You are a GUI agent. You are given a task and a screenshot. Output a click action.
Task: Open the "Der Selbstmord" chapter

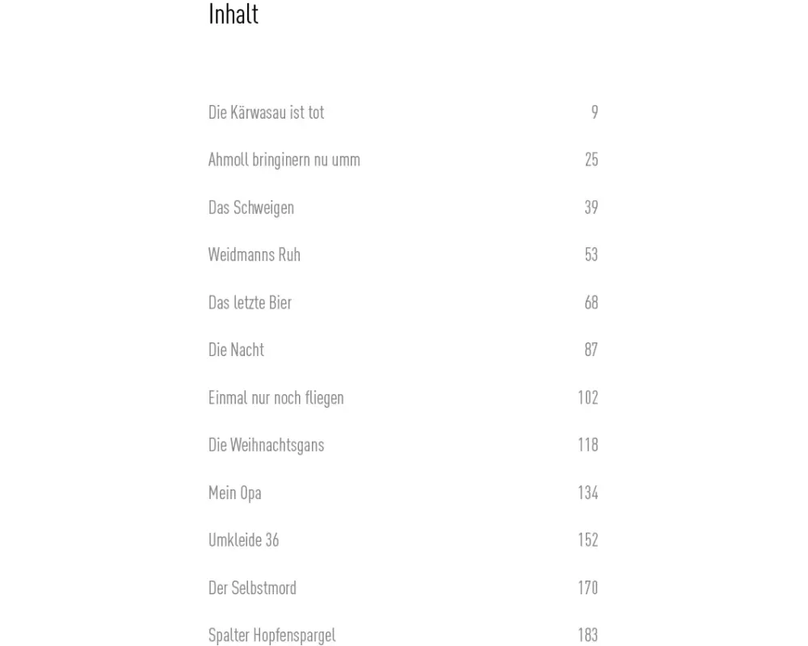click(x=252, y=588)
